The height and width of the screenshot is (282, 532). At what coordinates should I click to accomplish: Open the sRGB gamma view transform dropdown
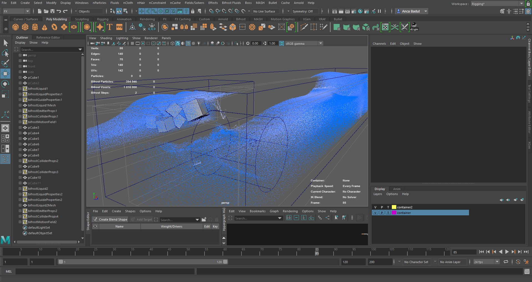321,43
